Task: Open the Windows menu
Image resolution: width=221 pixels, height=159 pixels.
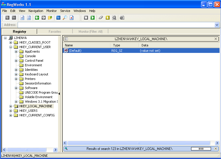Action: click(80, 11)
